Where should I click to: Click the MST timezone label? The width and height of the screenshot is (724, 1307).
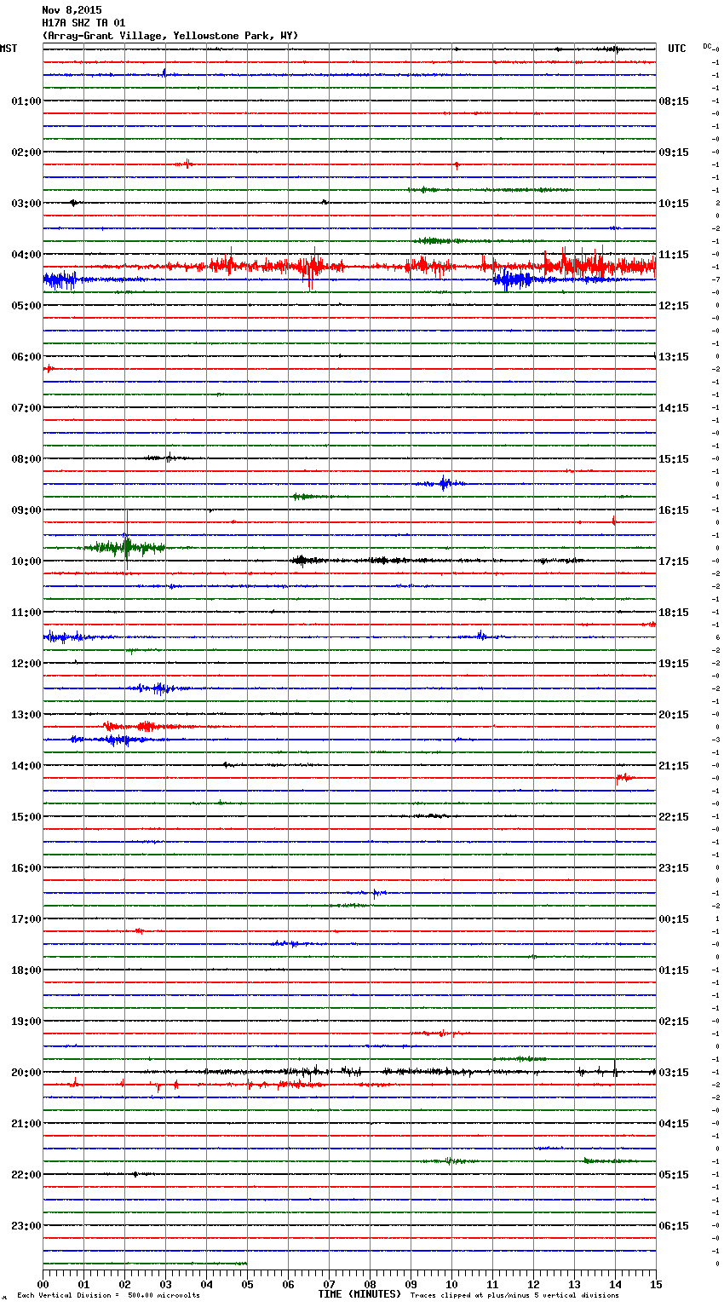(9, 49)
